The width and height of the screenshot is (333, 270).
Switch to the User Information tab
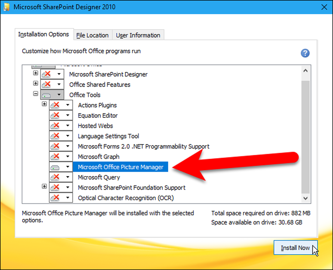point(138,35)
